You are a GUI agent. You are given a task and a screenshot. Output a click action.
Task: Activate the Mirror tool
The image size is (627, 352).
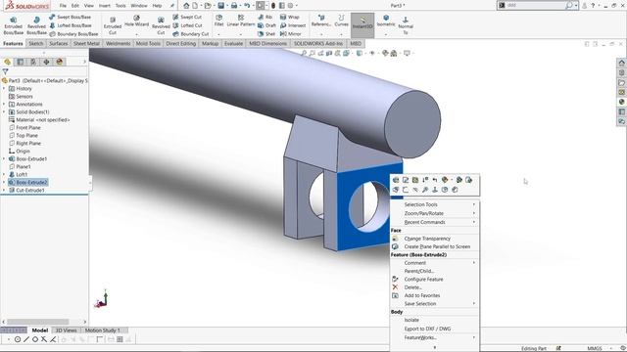[291, 34]
